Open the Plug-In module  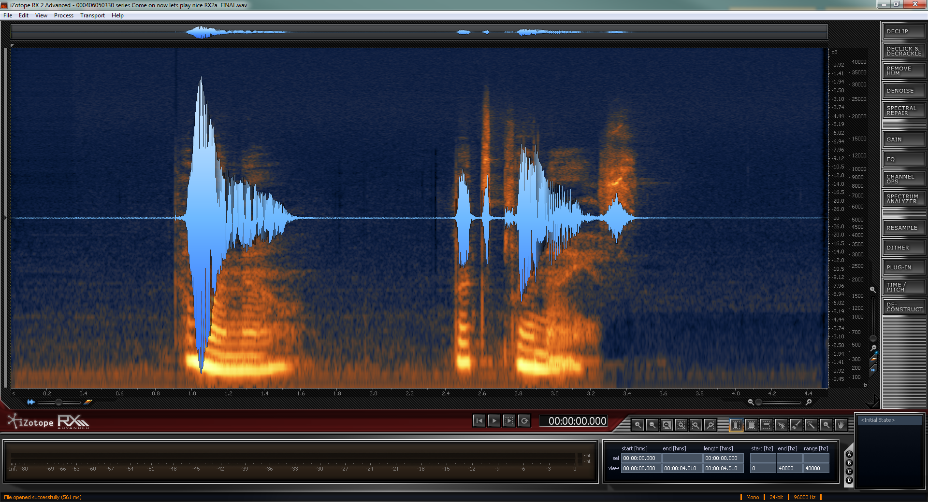(904, 267)
